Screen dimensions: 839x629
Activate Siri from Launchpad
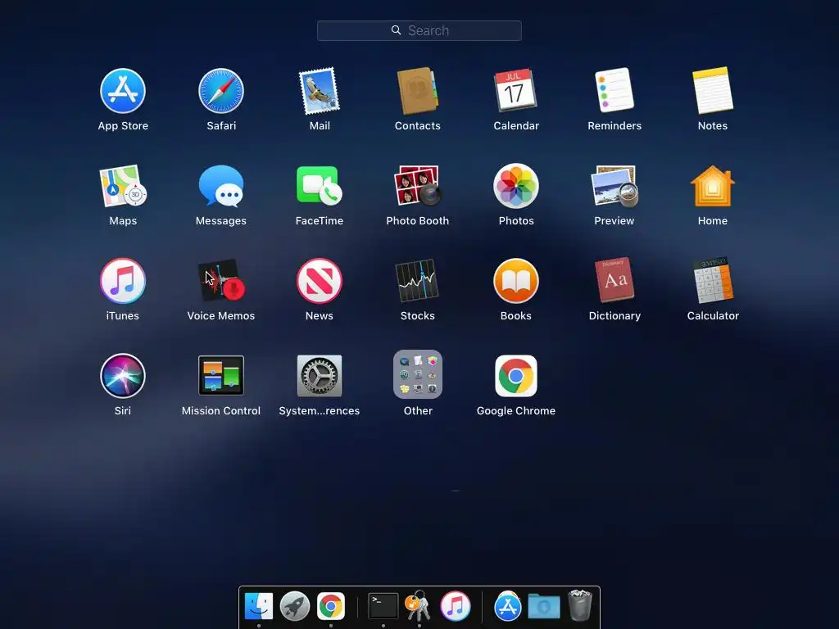(123, 375)
